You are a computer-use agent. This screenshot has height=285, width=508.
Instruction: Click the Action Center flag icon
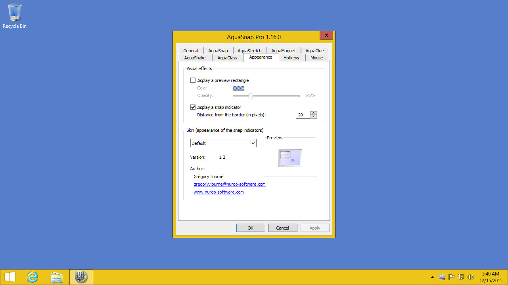coord(451,277)
